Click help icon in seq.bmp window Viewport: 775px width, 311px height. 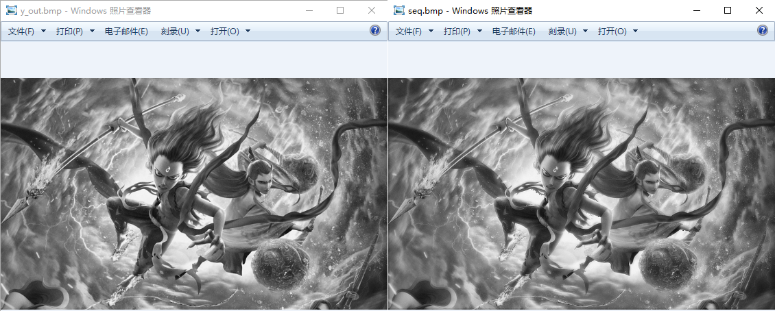pyautogui.click(x=763, y=31)
